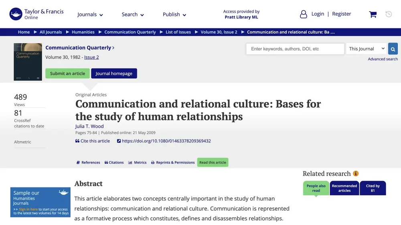
Task: Click the blue magnifier search button
Action: click(393, 49)
